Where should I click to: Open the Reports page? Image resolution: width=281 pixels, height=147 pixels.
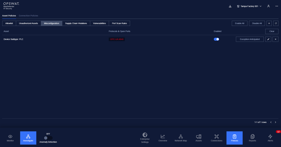tap(252, 138)
